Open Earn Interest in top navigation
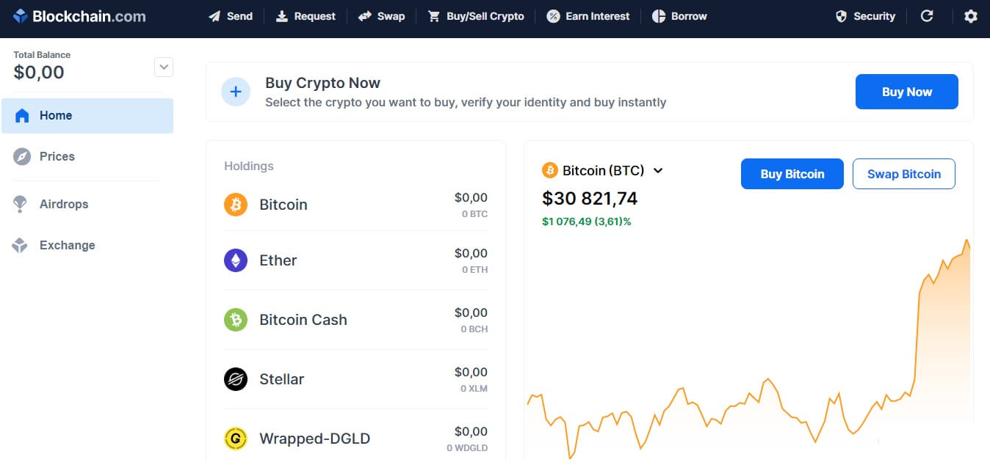The height and width of the screenshot is (465, 990). (588, 16)
